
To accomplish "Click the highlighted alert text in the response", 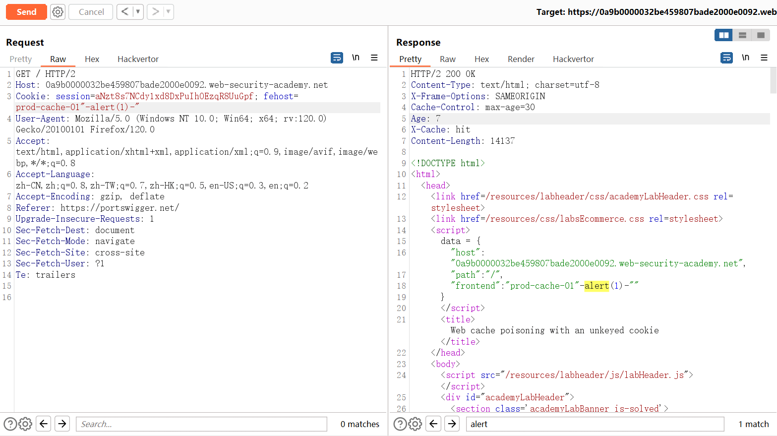I will [597, 286].
